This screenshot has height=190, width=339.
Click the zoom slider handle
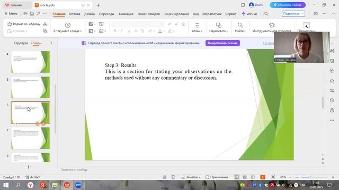(x=310, y=177)
